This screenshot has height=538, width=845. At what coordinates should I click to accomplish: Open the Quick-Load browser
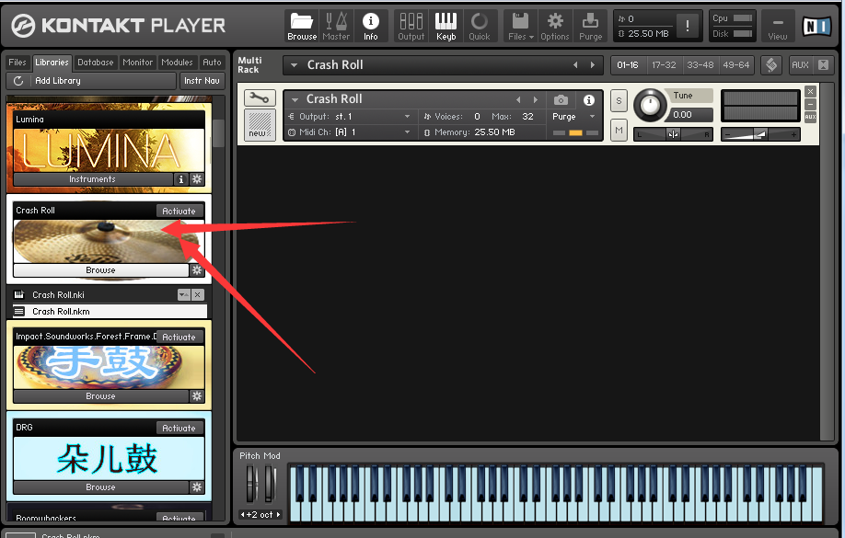479,26
